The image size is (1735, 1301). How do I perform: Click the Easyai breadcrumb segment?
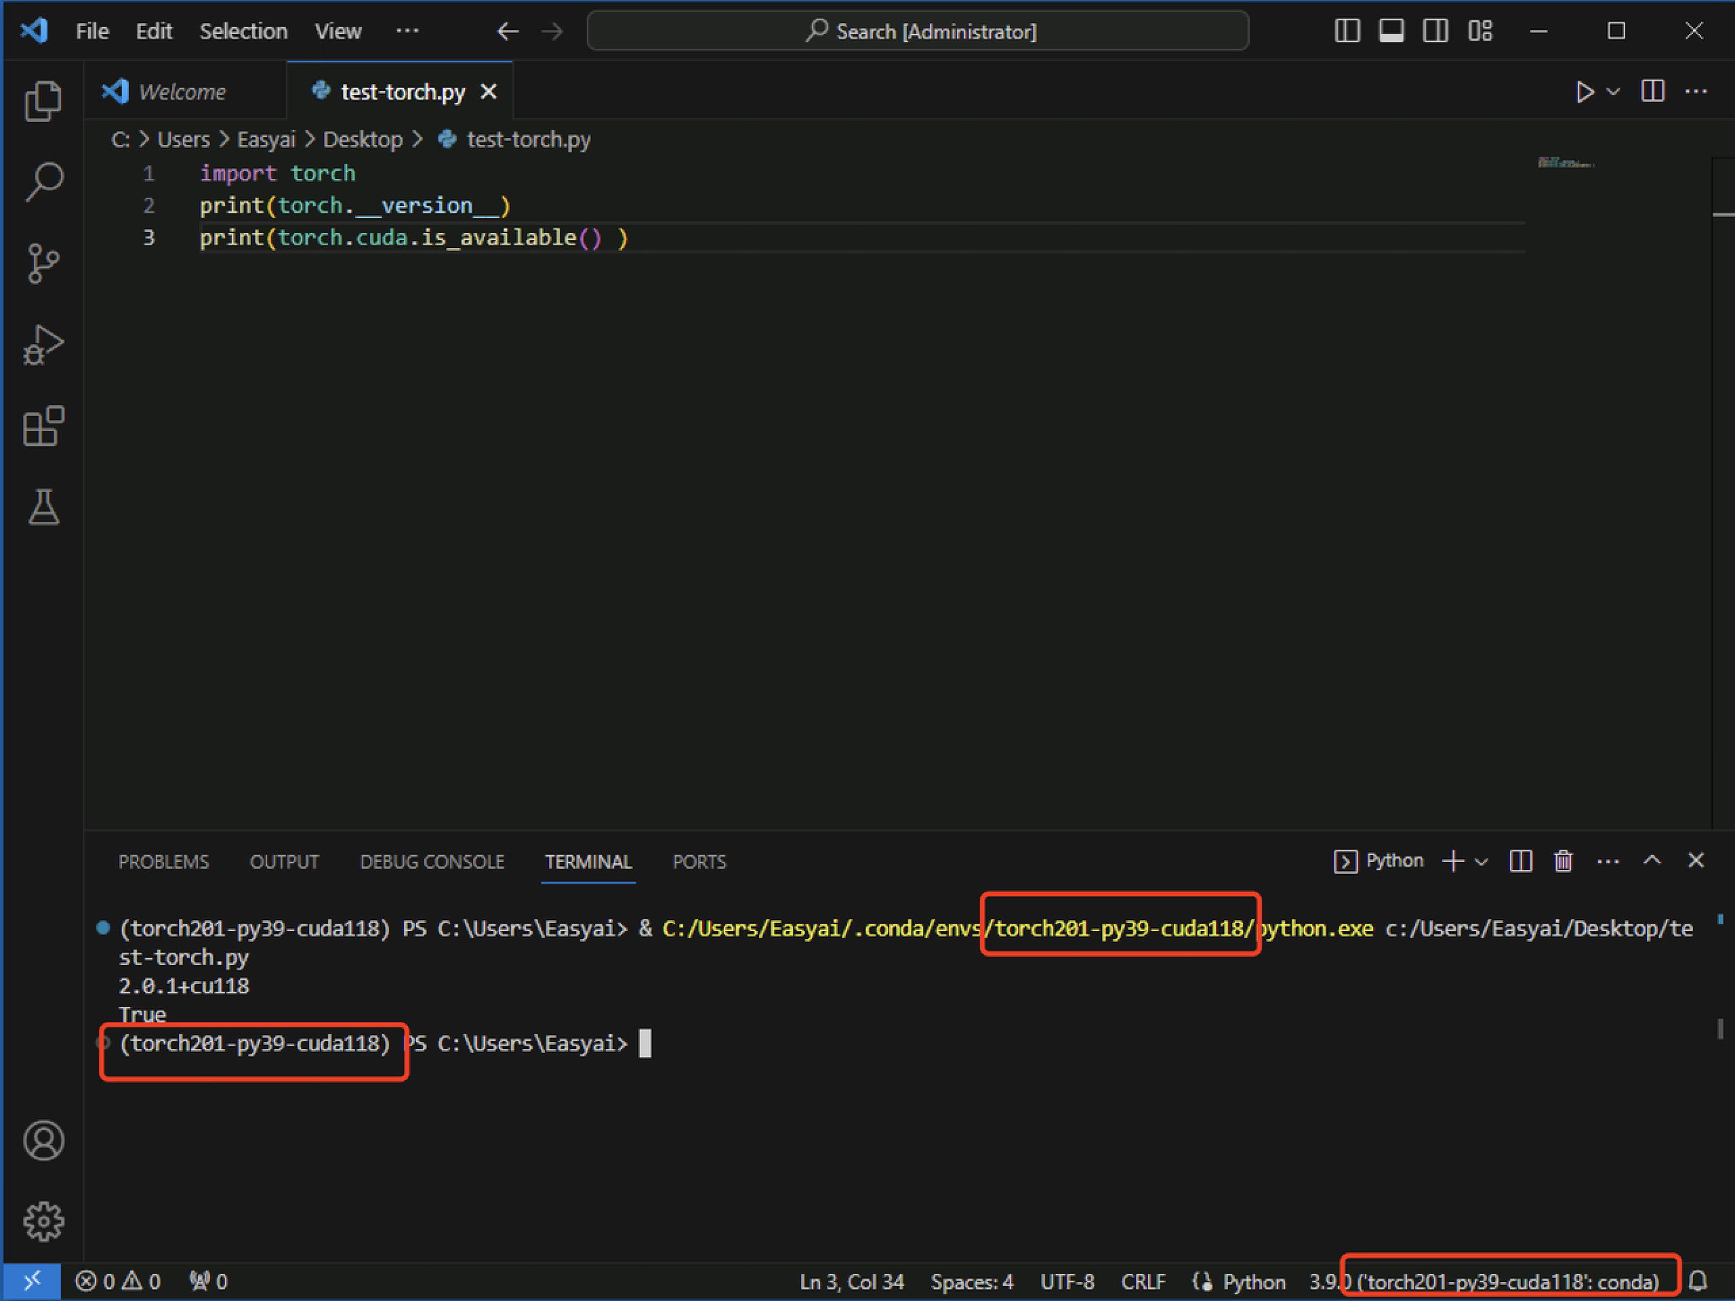click(266, 140)
